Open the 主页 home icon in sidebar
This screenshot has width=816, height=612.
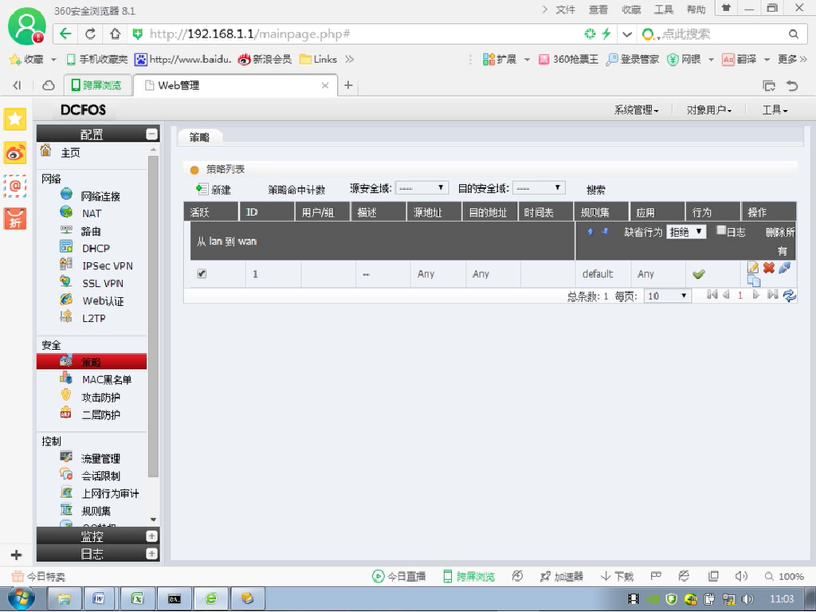[45, 151]
